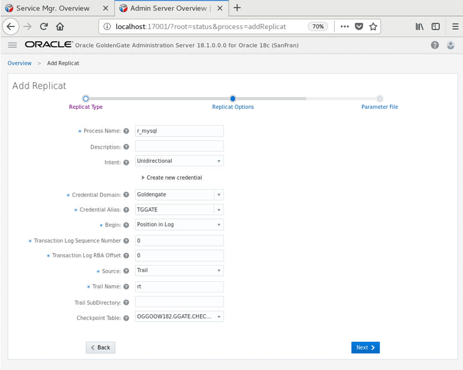Go back with browser back arrow
Viewport: 463px width, 370px height.
[11, 27]
